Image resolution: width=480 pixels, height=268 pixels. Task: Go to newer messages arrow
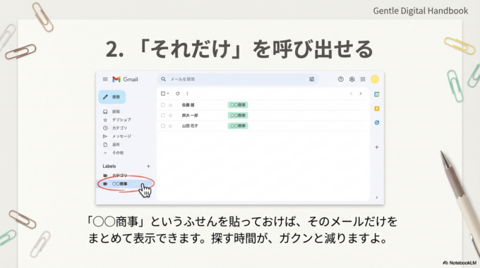click(351, 94)
